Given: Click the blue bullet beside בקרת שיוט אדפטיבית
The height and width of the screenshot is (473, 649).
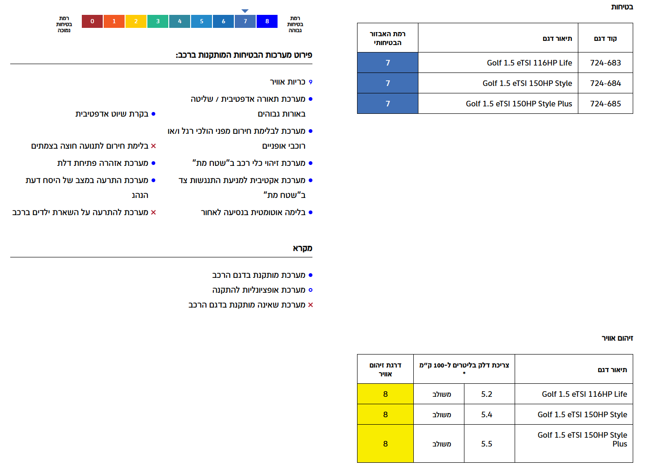Looking at the screenshot, I should tap(153, 114).
